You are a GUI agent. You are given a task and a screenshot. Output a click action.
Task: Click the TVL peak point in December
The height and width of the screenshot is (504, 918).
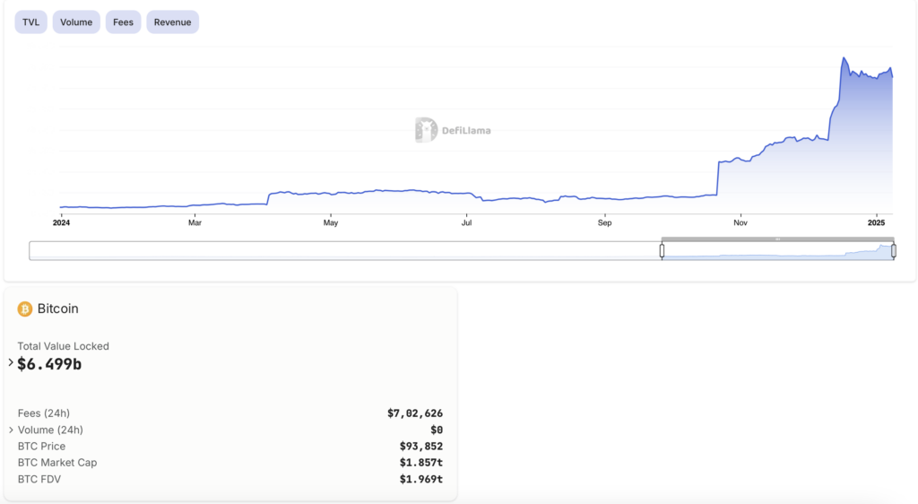[844, 58]
